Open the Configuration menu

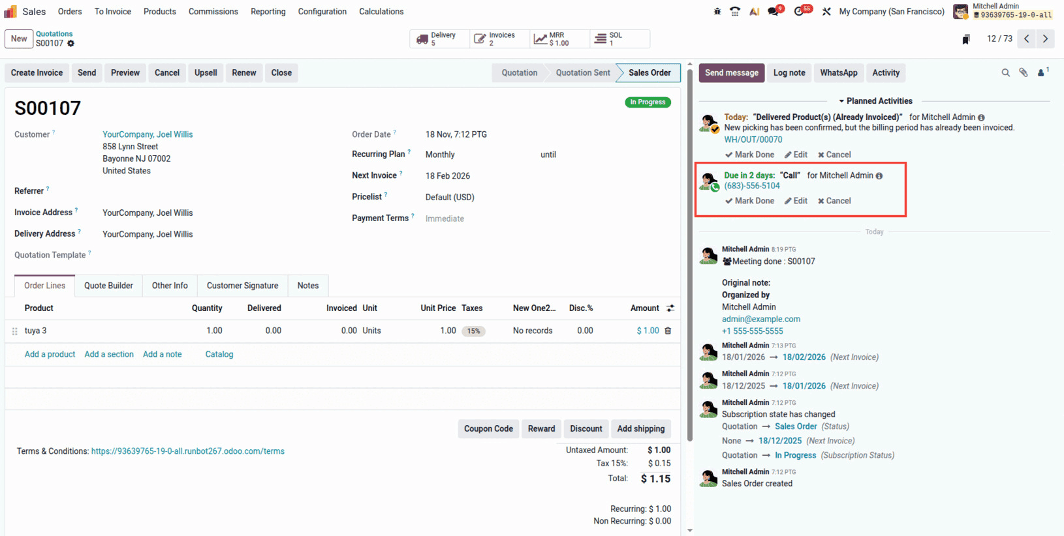322,12
